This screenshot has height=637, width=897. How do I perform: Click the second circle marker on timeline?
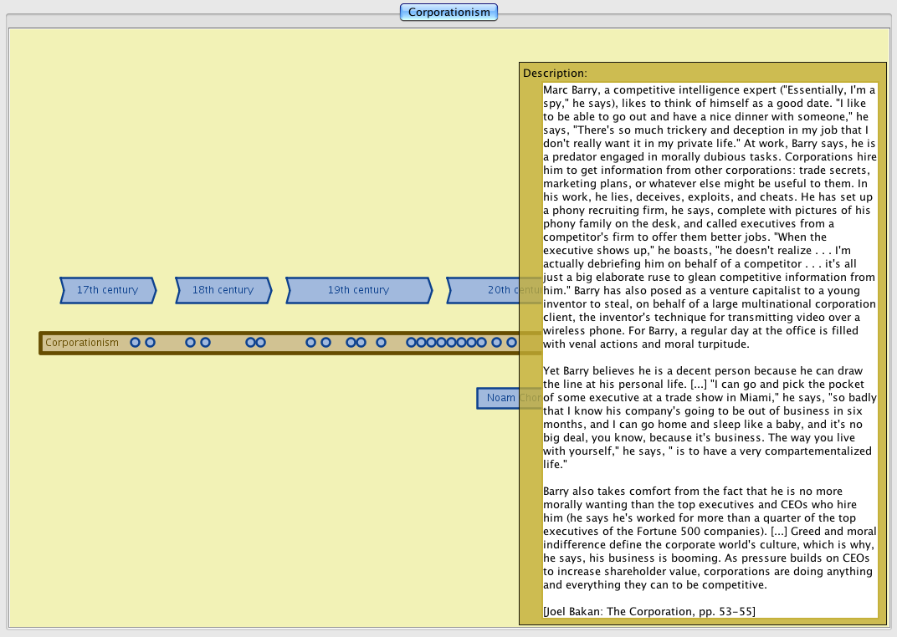point(150,343)
